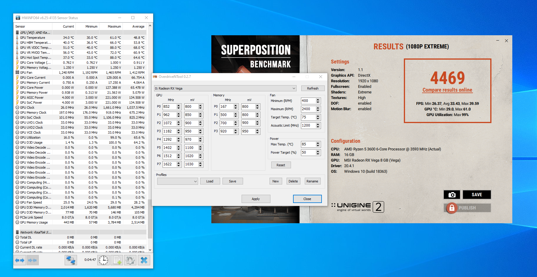
Task: Decrease Target Temp. with its down arrow
Action: click(x=318, y=119)
